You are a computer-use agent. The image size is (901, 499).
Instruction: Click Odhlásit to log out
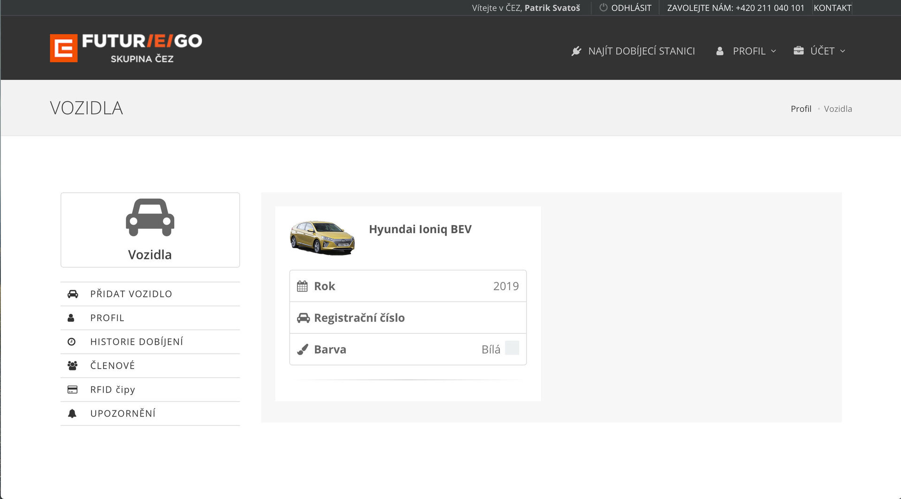(631, 8)
